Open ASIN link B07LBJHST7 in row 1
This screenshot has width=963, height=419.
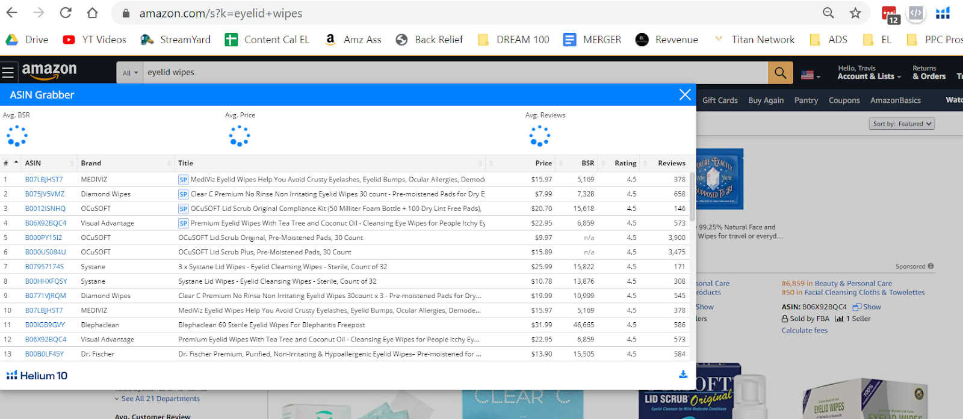click(x=44, y=180)
